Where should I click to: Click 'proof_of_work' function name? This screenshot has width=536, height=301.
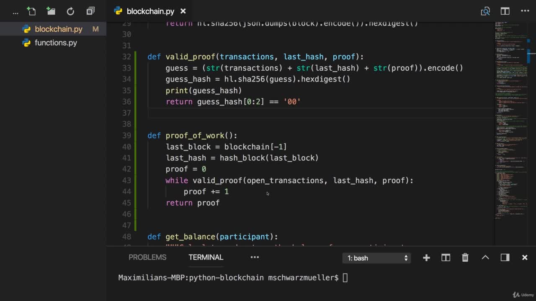(195, 135)
